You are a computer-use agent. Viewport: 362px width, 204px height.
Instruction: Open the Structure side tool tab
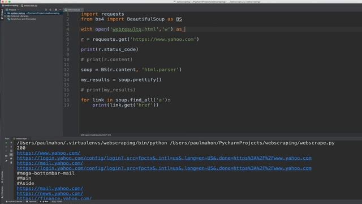click(2, 192)
